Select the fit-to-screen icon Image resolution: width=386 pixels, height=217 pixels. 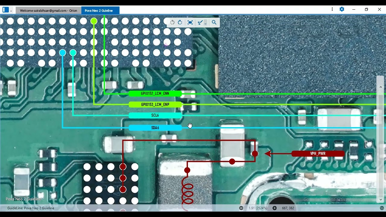click(190, 22)
